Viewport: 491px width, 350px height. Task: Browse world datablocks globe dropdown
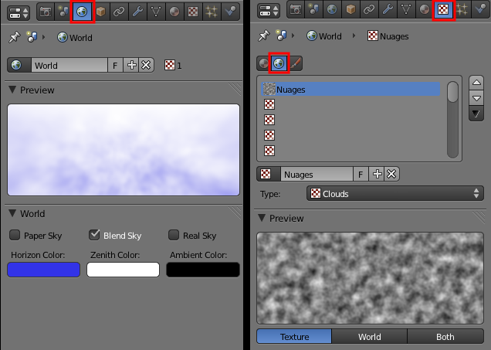click(19, 65)
